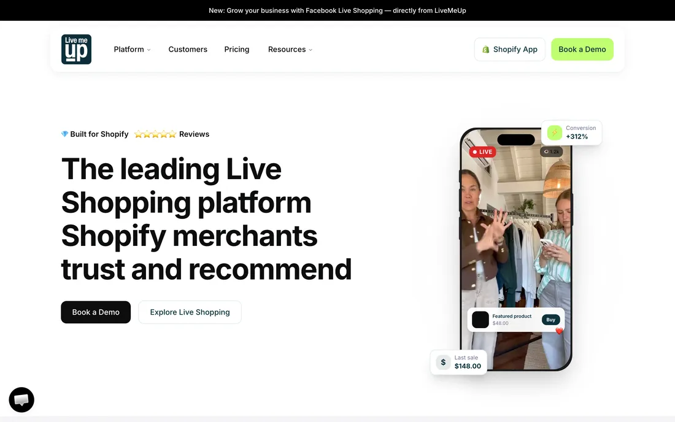The height and width of the screenshot is (422, 675).
Task: Click the black featured product thumbnail
Action: click(x=480, y=320)
